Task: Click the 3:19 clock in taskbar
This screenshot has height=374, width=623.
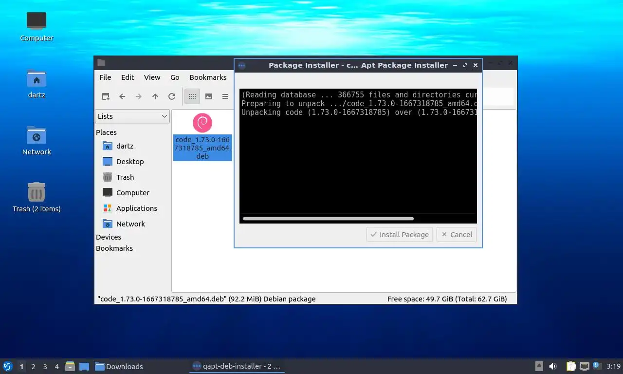Action: pos(613,366)
